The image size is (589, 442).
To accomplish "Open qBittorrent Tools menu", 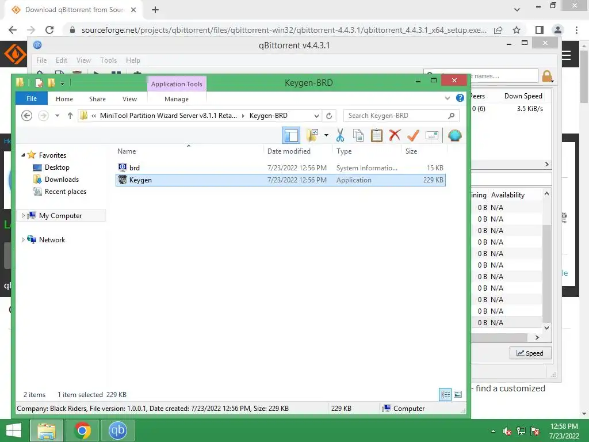I will point(108,60).
